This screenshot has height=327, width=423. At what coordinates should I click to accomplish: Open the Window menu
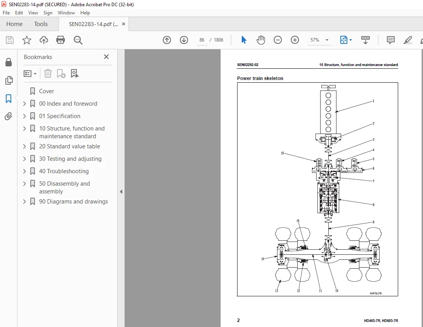pyautogui.click(x=66, y=13)
